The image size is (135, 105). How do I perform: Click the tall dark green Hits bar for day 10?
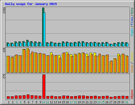pyautogui.click(x=43, y=27)
